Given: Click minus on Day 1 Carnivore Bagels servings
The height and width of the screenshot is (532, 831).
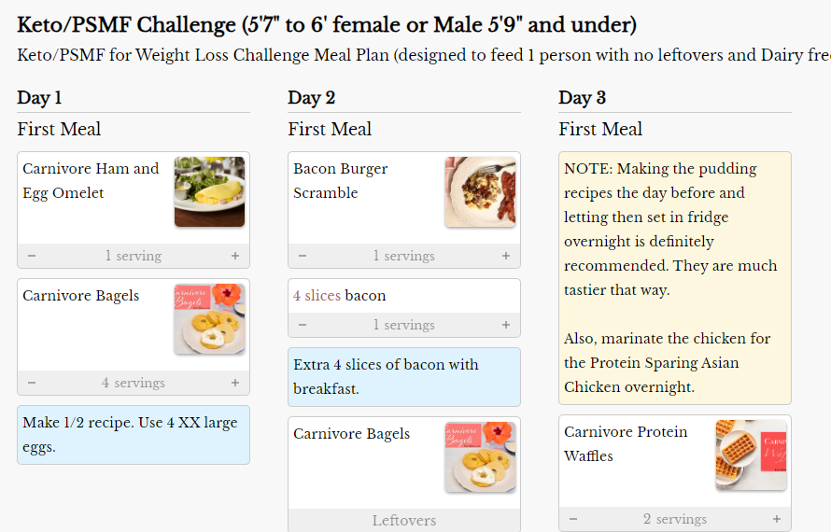Looking at the screenshot, I should 32,383.
